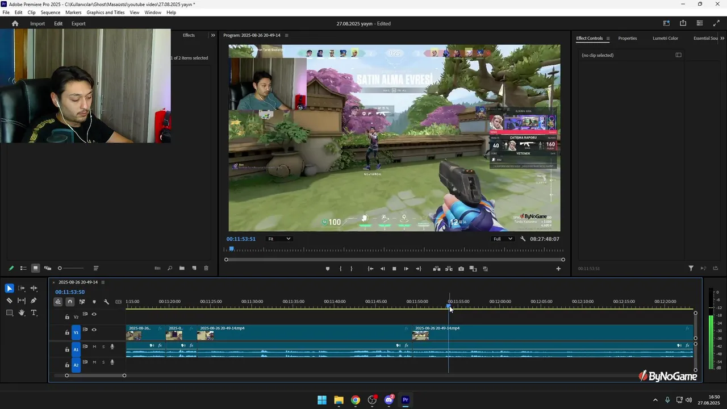
Task: Switch to Properties tab
Action: click(628, 39)
